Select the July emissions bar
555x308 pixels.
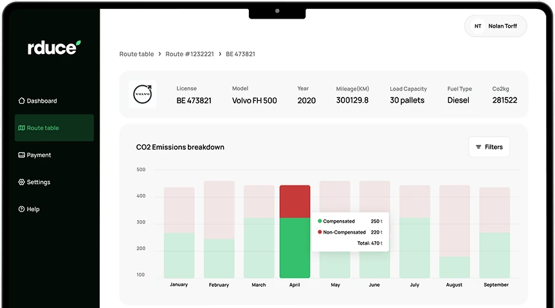point(415,232)
